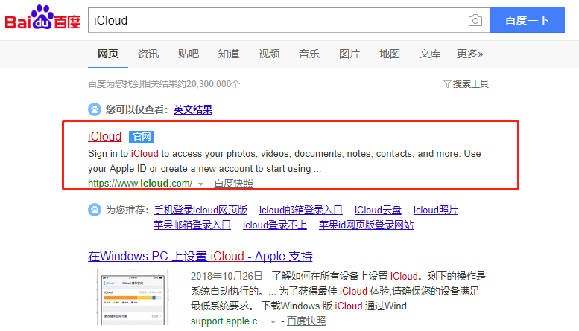Click the result count text 20,300,000个
The width and height of the screenshot is (579, 331).
[x=213, y=84]
